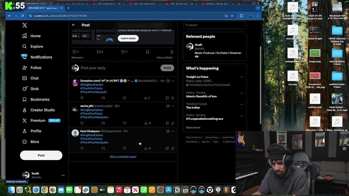
Task: Share Hani Khakpoor's reply
Action: (173, 148)
